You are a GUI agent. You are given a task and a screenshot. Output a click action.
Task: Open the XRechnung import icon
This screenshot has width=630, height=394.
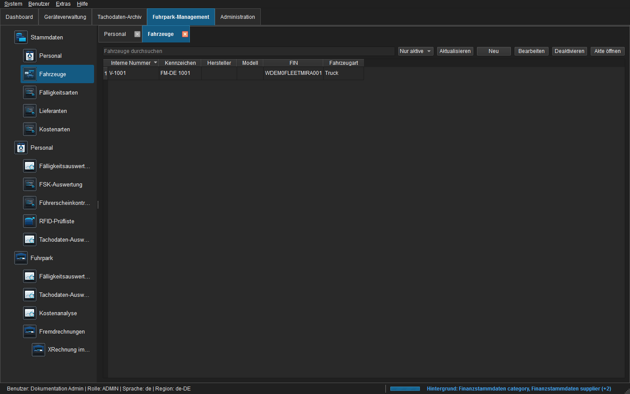point(38,349)
